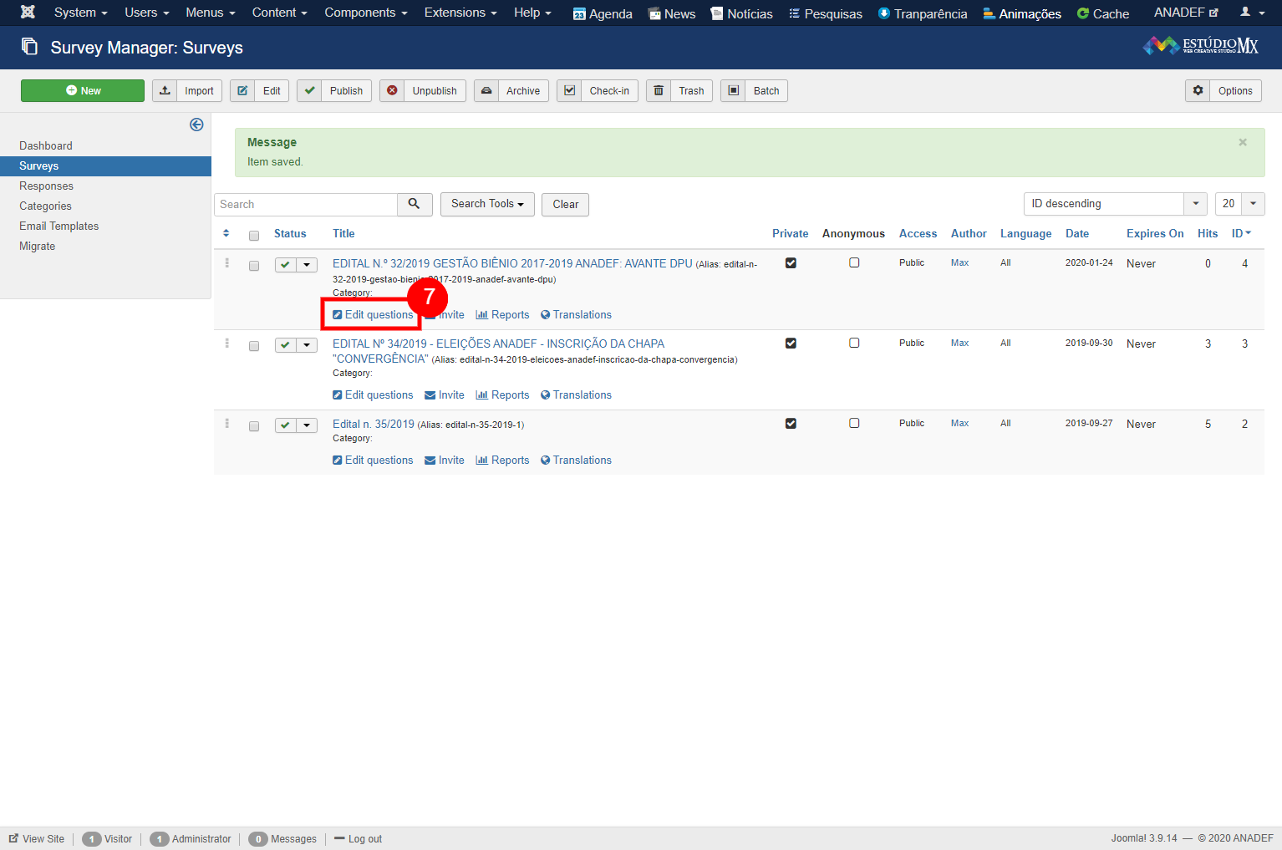Viewport: 1282px width, 850px height.
Task: Select the checkbox for the EDITAL N.º 32/2019 row
Action: 254,266
